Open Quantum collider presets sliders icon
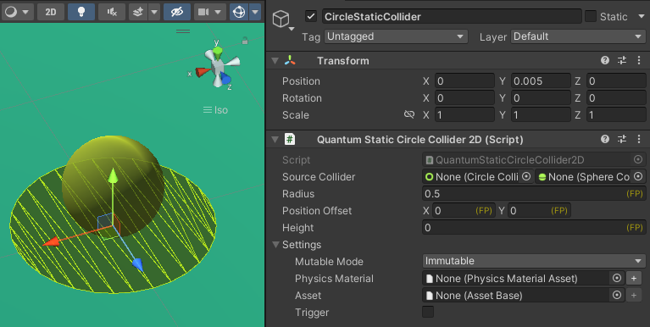650x327 pixels. tap(622, 139)
